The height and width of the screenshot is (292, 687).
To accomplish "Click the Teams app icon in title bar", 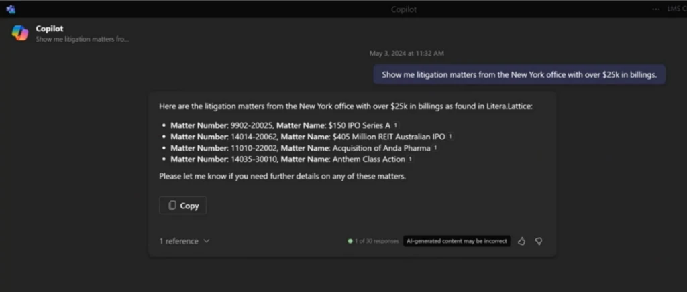I will (11, 9).
